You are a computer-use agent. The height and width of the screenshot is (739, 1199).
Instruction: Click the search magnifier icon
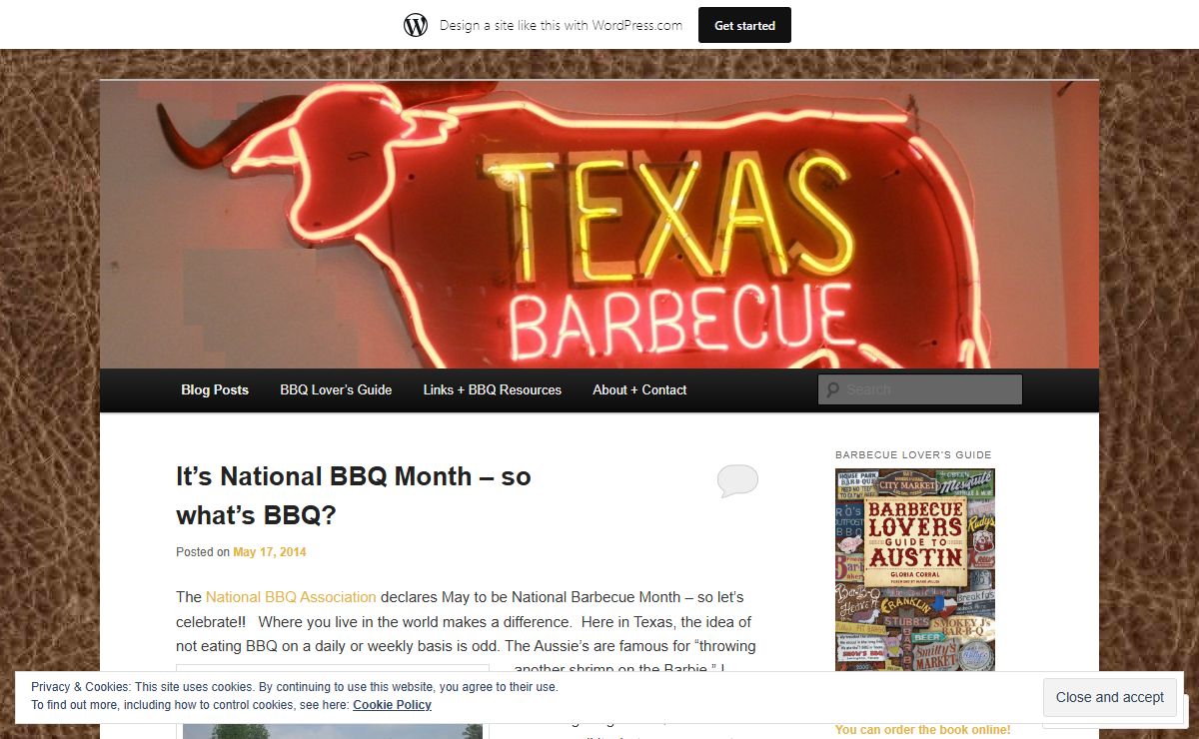coord(831,389)
